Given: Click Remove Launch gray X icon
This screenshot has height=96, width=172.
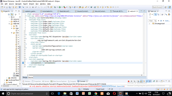Looking at the screenshot, I should pyautogui.click(x=131, y=81).
